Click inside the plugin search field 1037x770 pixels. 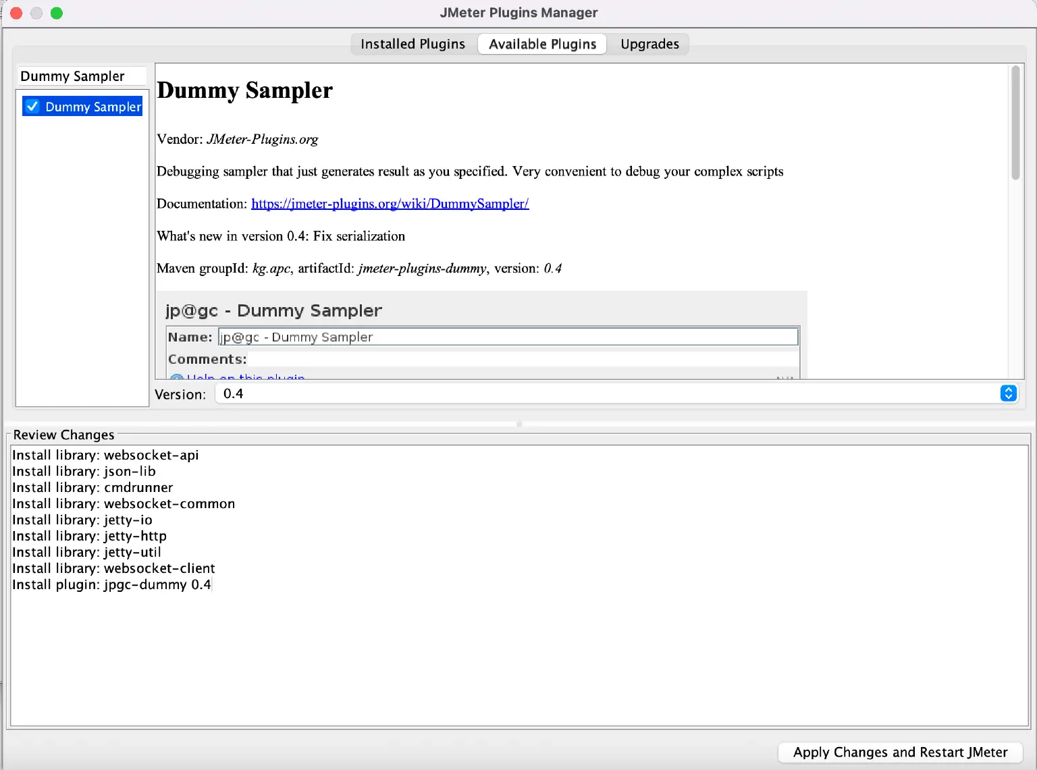tap(81, 76)
